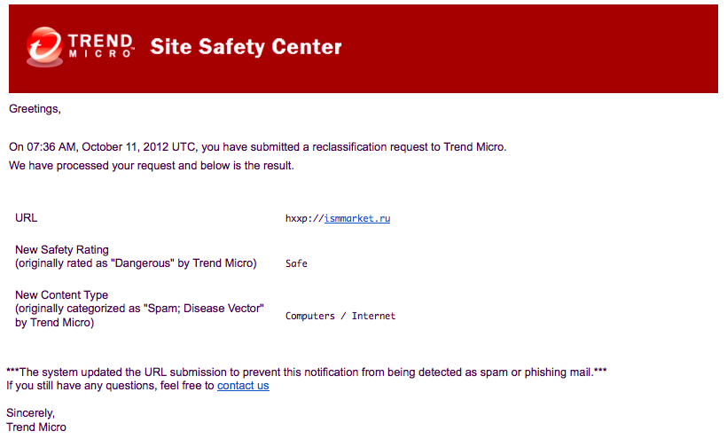Click the spam or phishing disclaimer line
The height and width of the screenshot is (439, 727).
pyautogui.click(x=307, y=372)
